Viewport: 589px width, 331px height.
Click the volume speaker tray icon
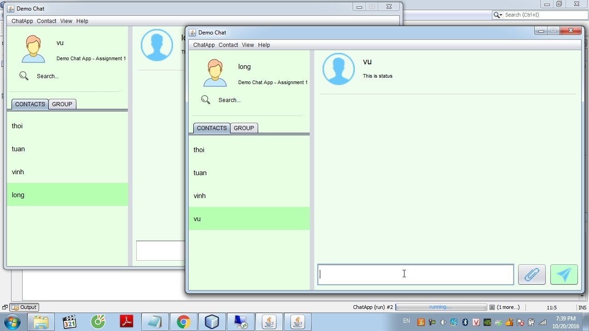point(443,322)
